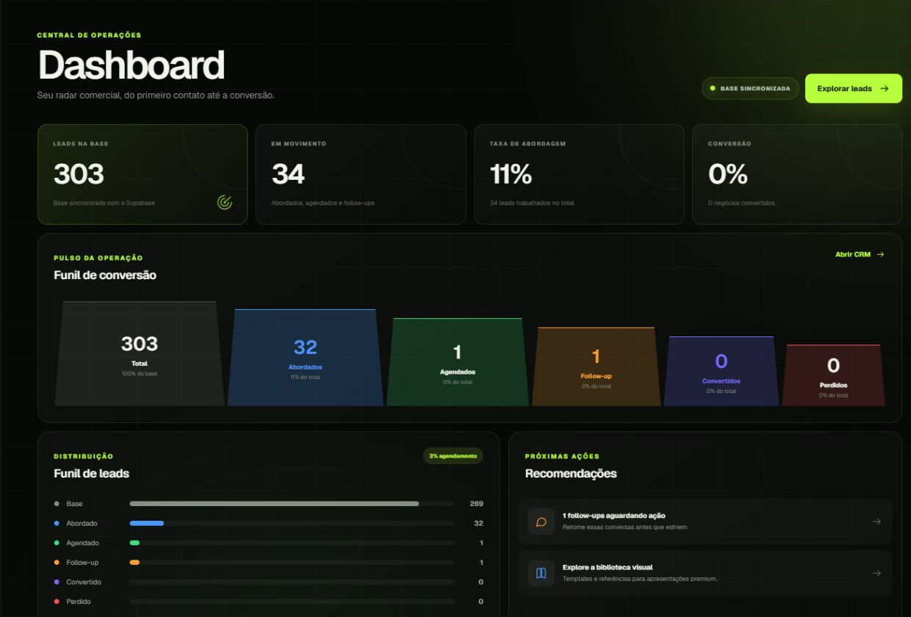
Task: Click the Central de Operações label
Action: pyautogui.click(x=89, y=35)
